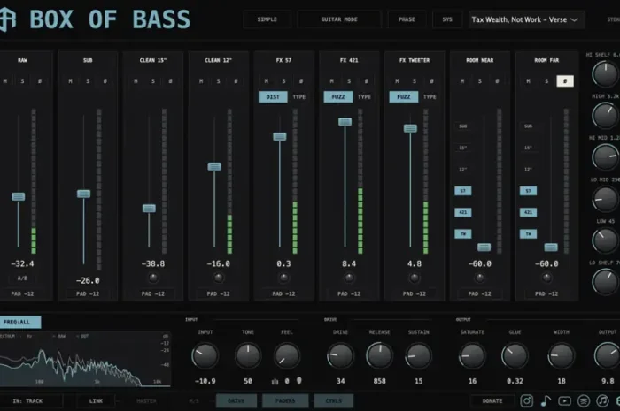Open the FREQ:ALL selector

coord(20,323)
